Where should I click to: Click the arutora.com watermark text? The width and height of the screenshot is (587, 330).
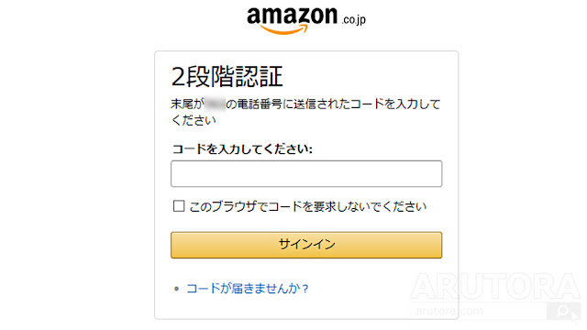click(x=449, y=311)
